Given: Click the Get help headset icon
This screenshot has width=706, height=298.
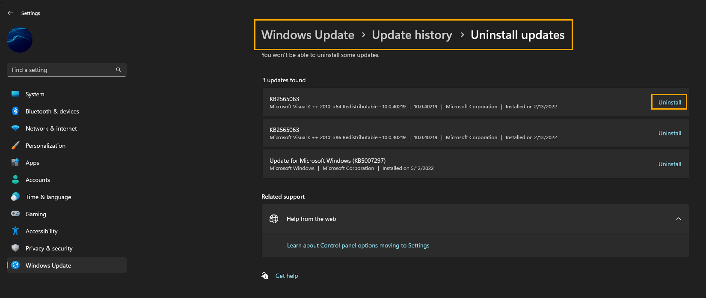Looking at the screenshot, I should tap(265, 276).
